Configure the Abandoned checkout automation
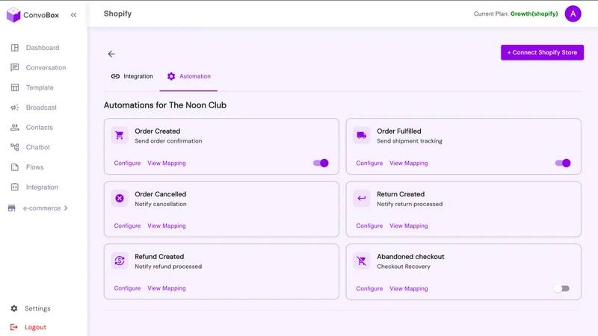The width and height of the screenshot is (598, 336). [369, 288]
